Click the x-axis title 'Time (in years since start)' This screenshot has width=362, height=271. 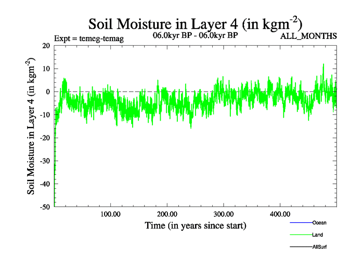click(x=195, y=225)
